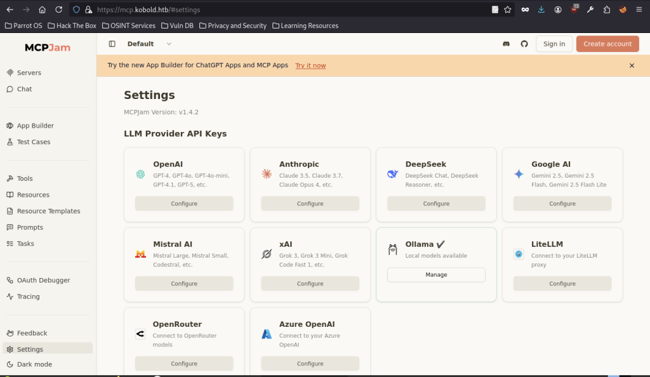Open the browser hamburger menu
This screenshot has height=377, width=650.
(x=639, y=10)
